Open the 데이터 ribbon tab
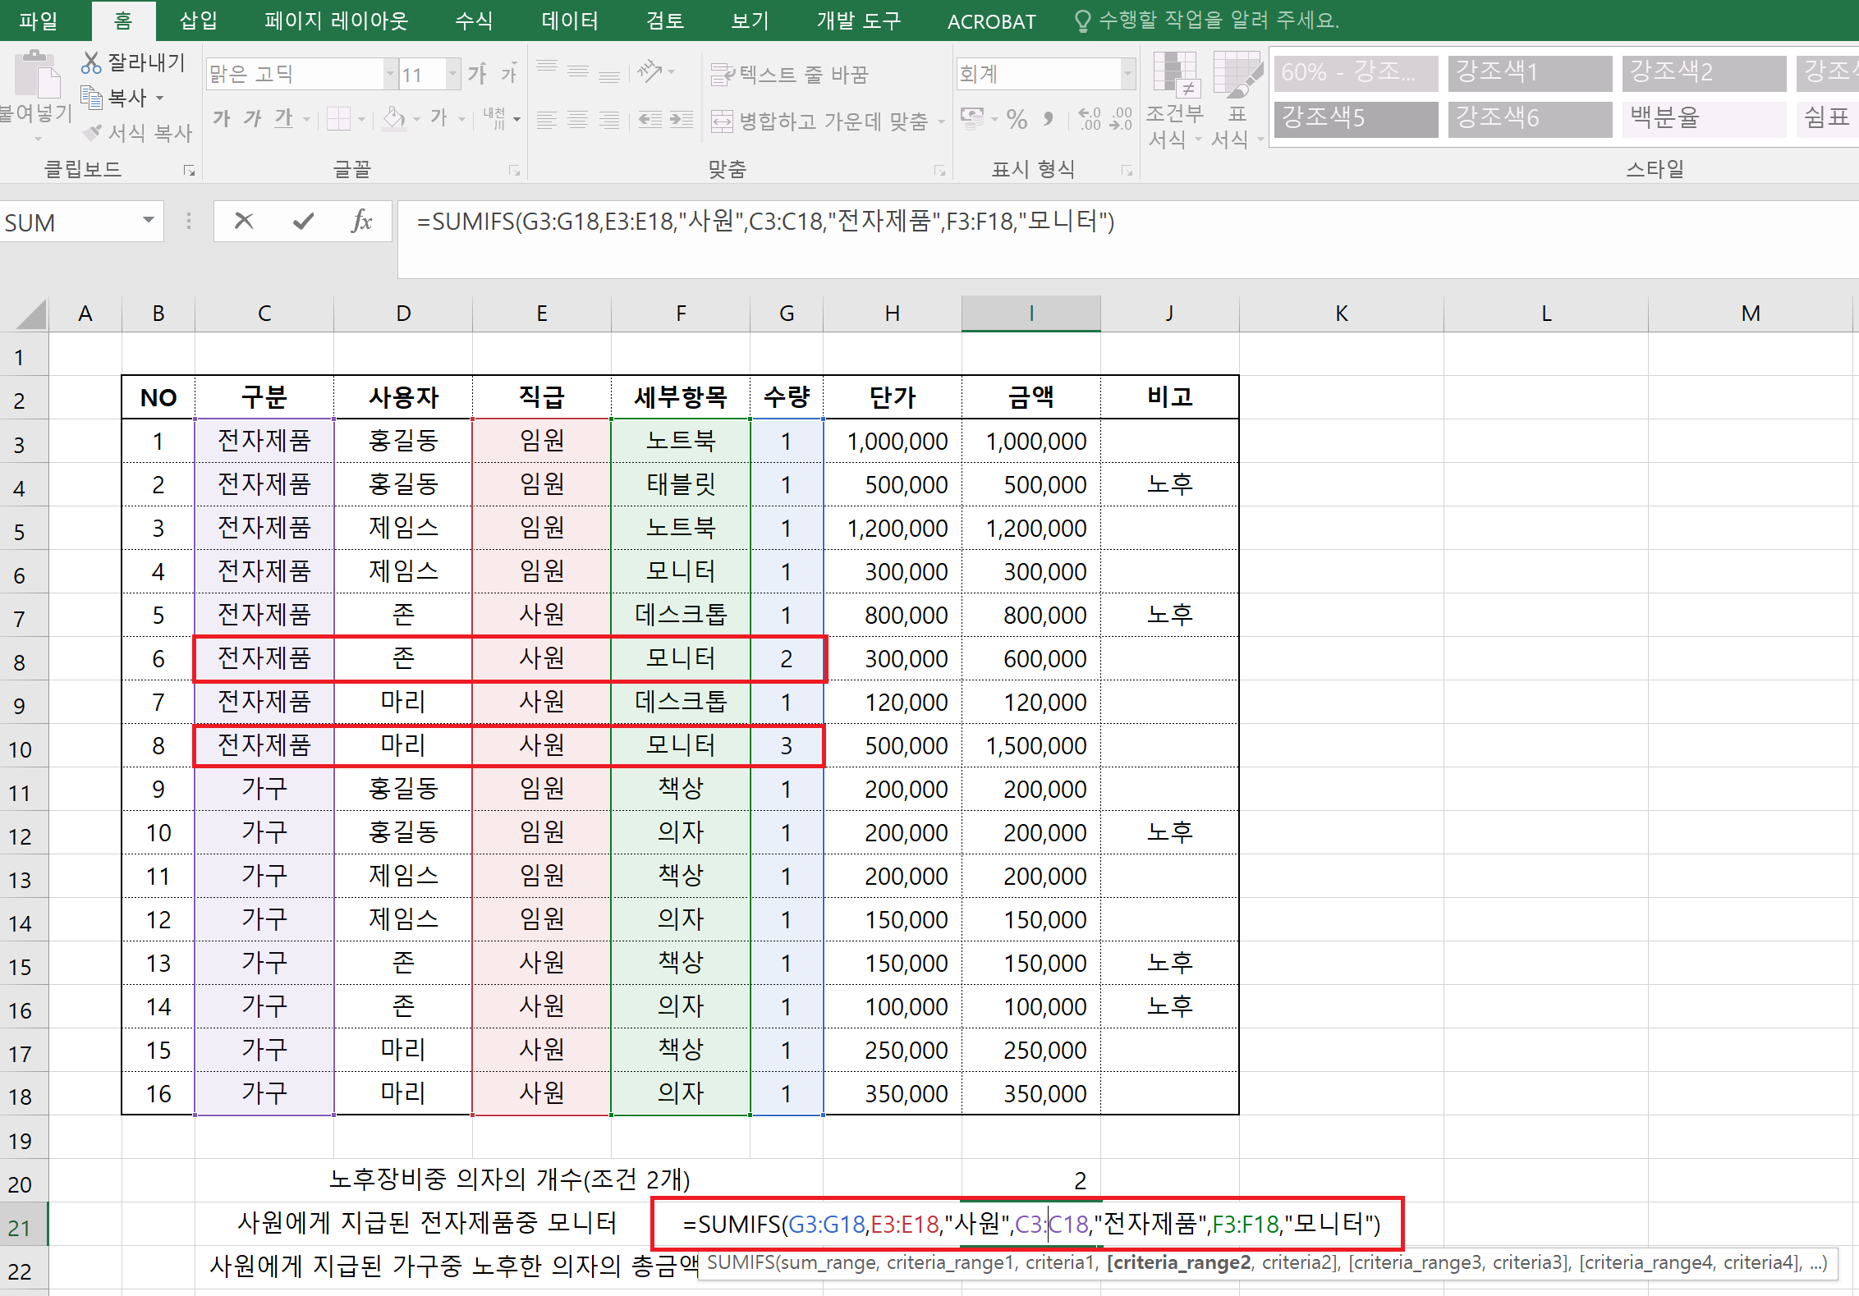Screen dimensions: 1859x1296 (x=570, y=21)
